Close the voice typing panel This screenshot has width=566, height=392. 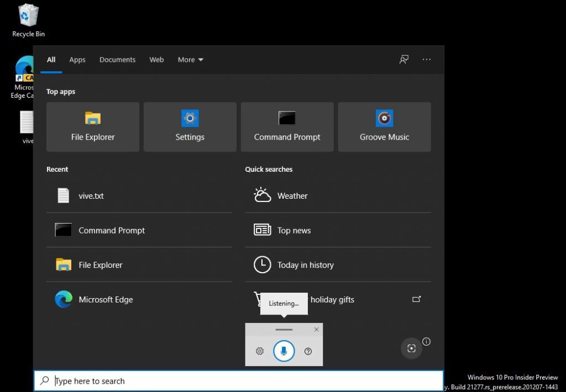(x=316, y=329)
